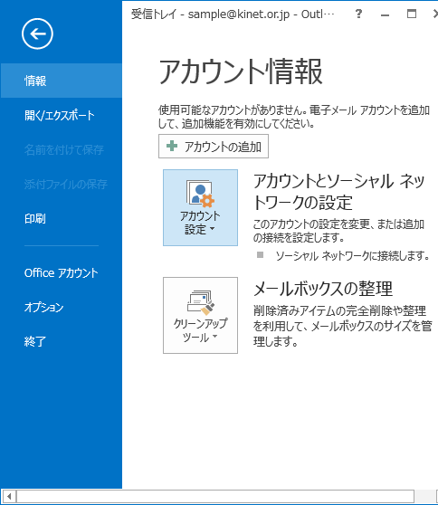Expand the アカウント設定 dropdown arrow
The width and height of the screenshot is (438, 505).
tap(213, 229)
